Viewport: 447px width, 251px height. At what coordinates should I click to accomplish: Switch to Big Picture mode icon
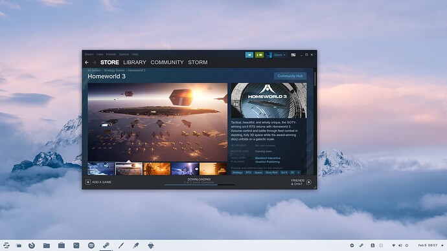point(293,55)
